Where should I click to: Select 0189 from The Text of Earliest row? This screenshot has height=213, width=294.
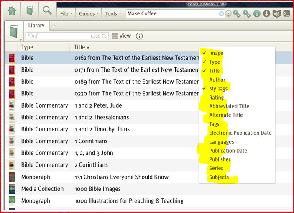coord(137,82)
